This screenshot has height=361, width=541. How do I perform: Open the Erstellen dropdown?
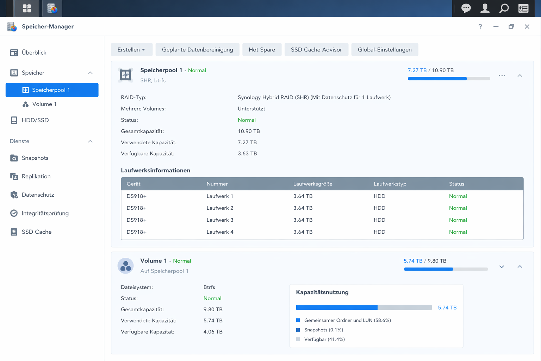pos(131,50)
